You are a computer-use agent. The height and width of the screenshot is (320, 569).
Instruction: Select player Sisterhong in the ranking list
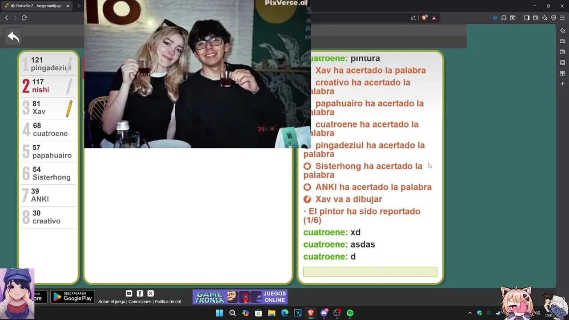click(48, 173)
